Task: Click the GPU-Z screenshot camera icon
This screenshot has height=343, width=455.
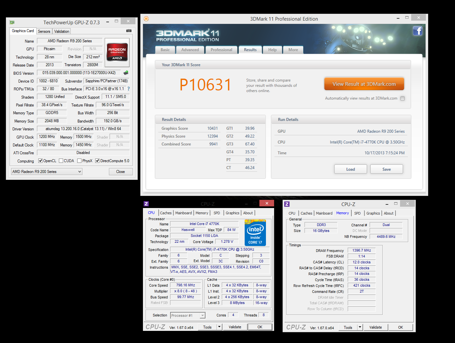Action: point(129,31)
